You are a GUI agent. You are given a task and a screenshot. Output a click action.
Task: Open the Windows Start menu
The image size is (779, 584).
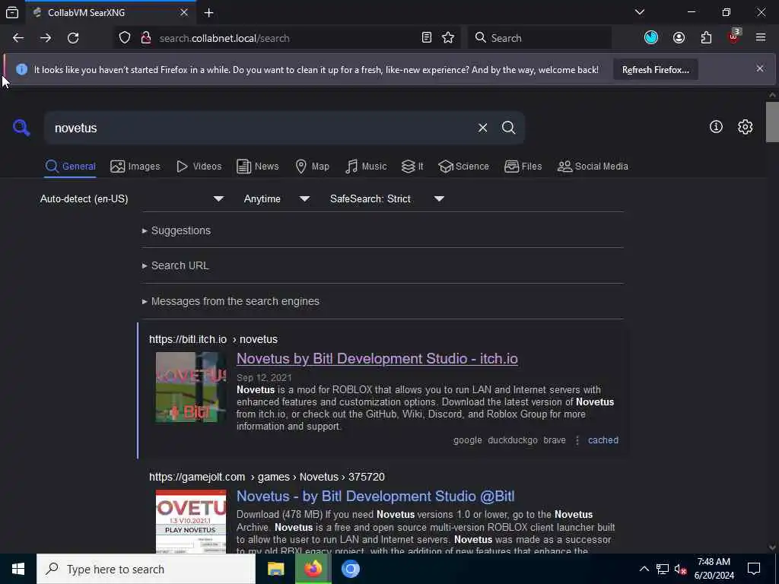click(x=18, y=569)
